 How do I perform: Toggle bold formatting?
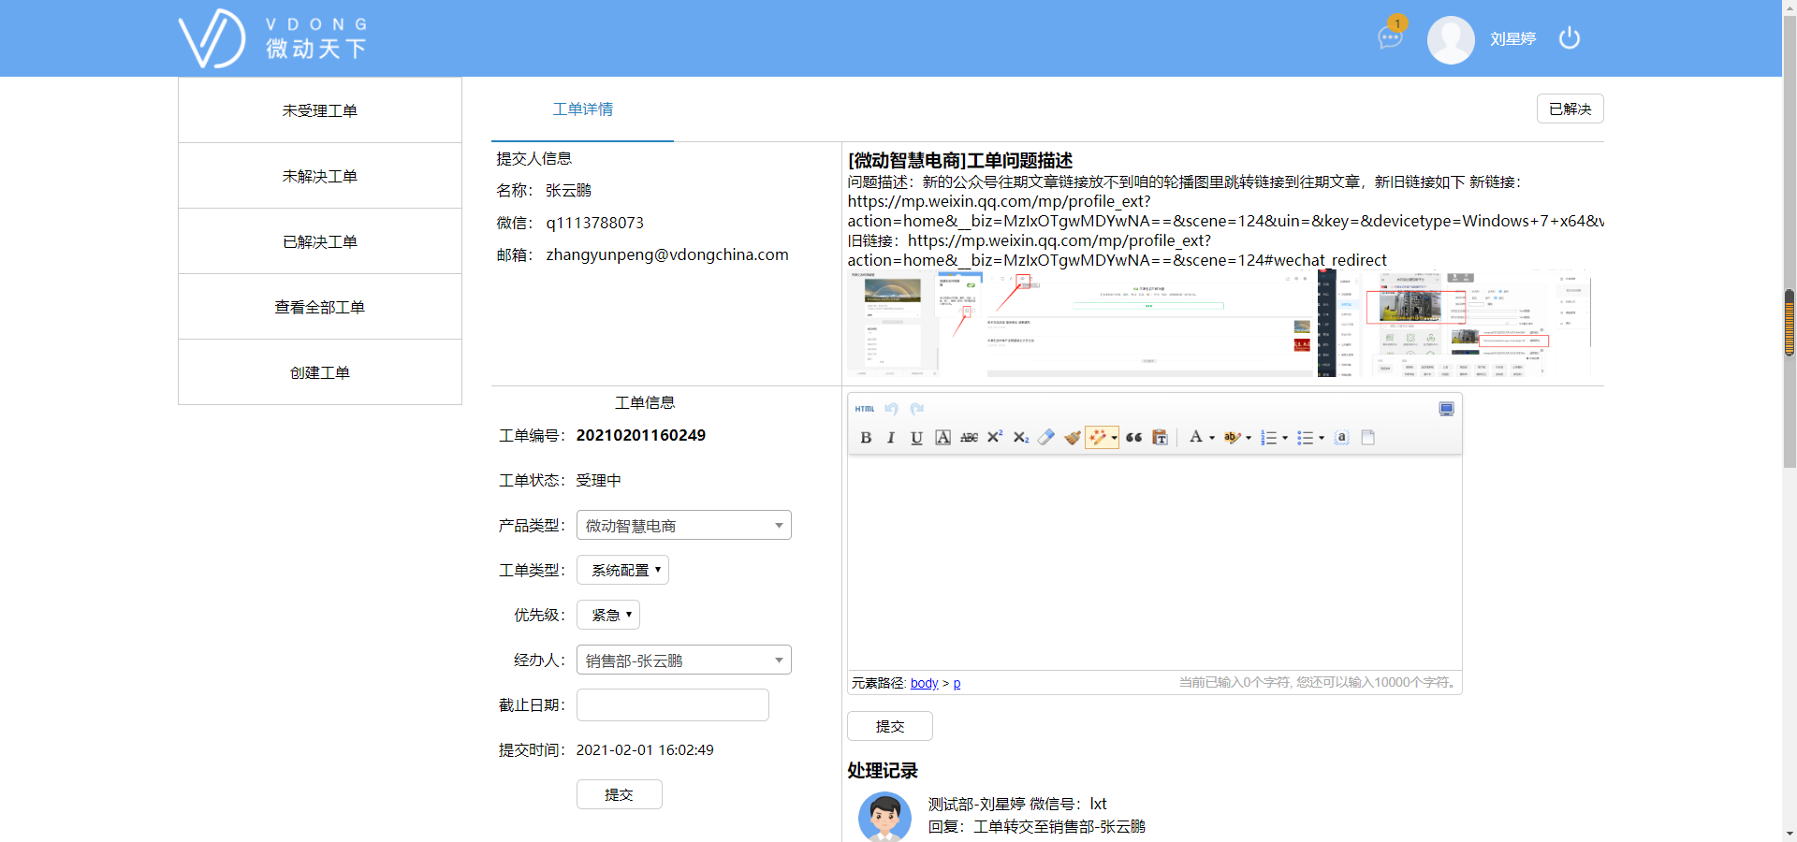866,437
